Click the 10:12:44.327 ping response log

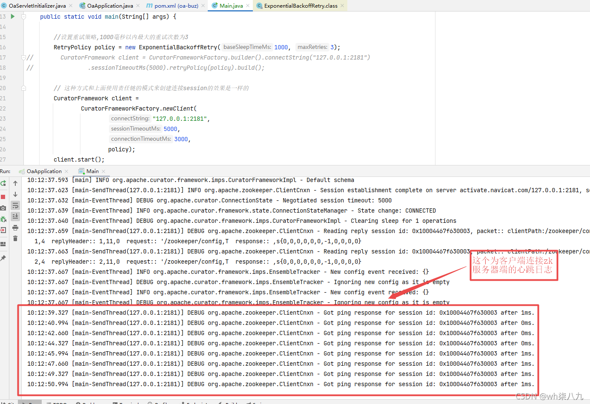(x=281, y=343)
